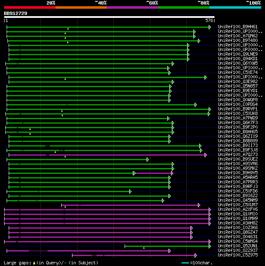Select the yellow gap marker under B9RVP1 bar
Screen dimensions: 265x266
tap(62, 111)
